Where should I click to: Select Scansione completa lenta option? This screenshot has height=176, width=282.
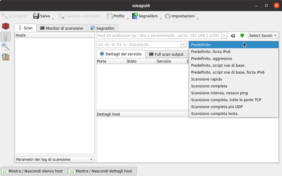coord(234,113)
